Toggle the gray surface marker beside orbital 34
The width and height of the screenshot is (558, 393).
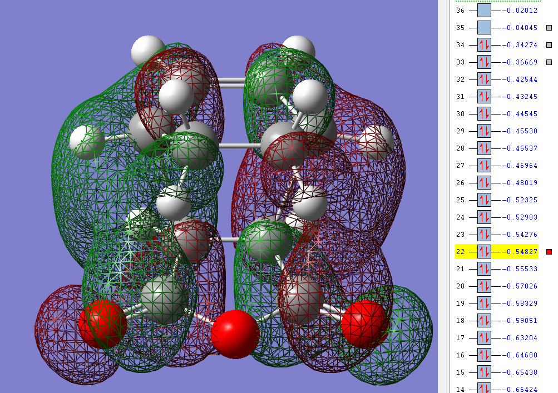coord(549,45)
